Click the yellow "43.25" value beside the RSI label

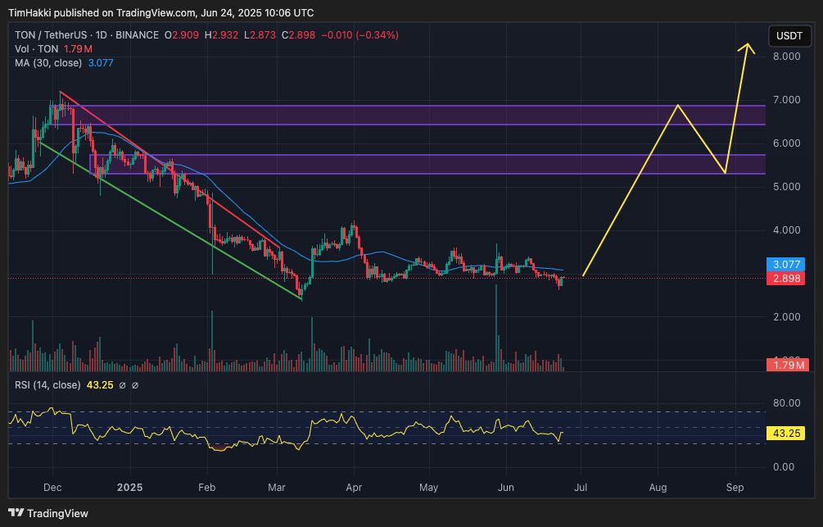[x=100, y=385]
